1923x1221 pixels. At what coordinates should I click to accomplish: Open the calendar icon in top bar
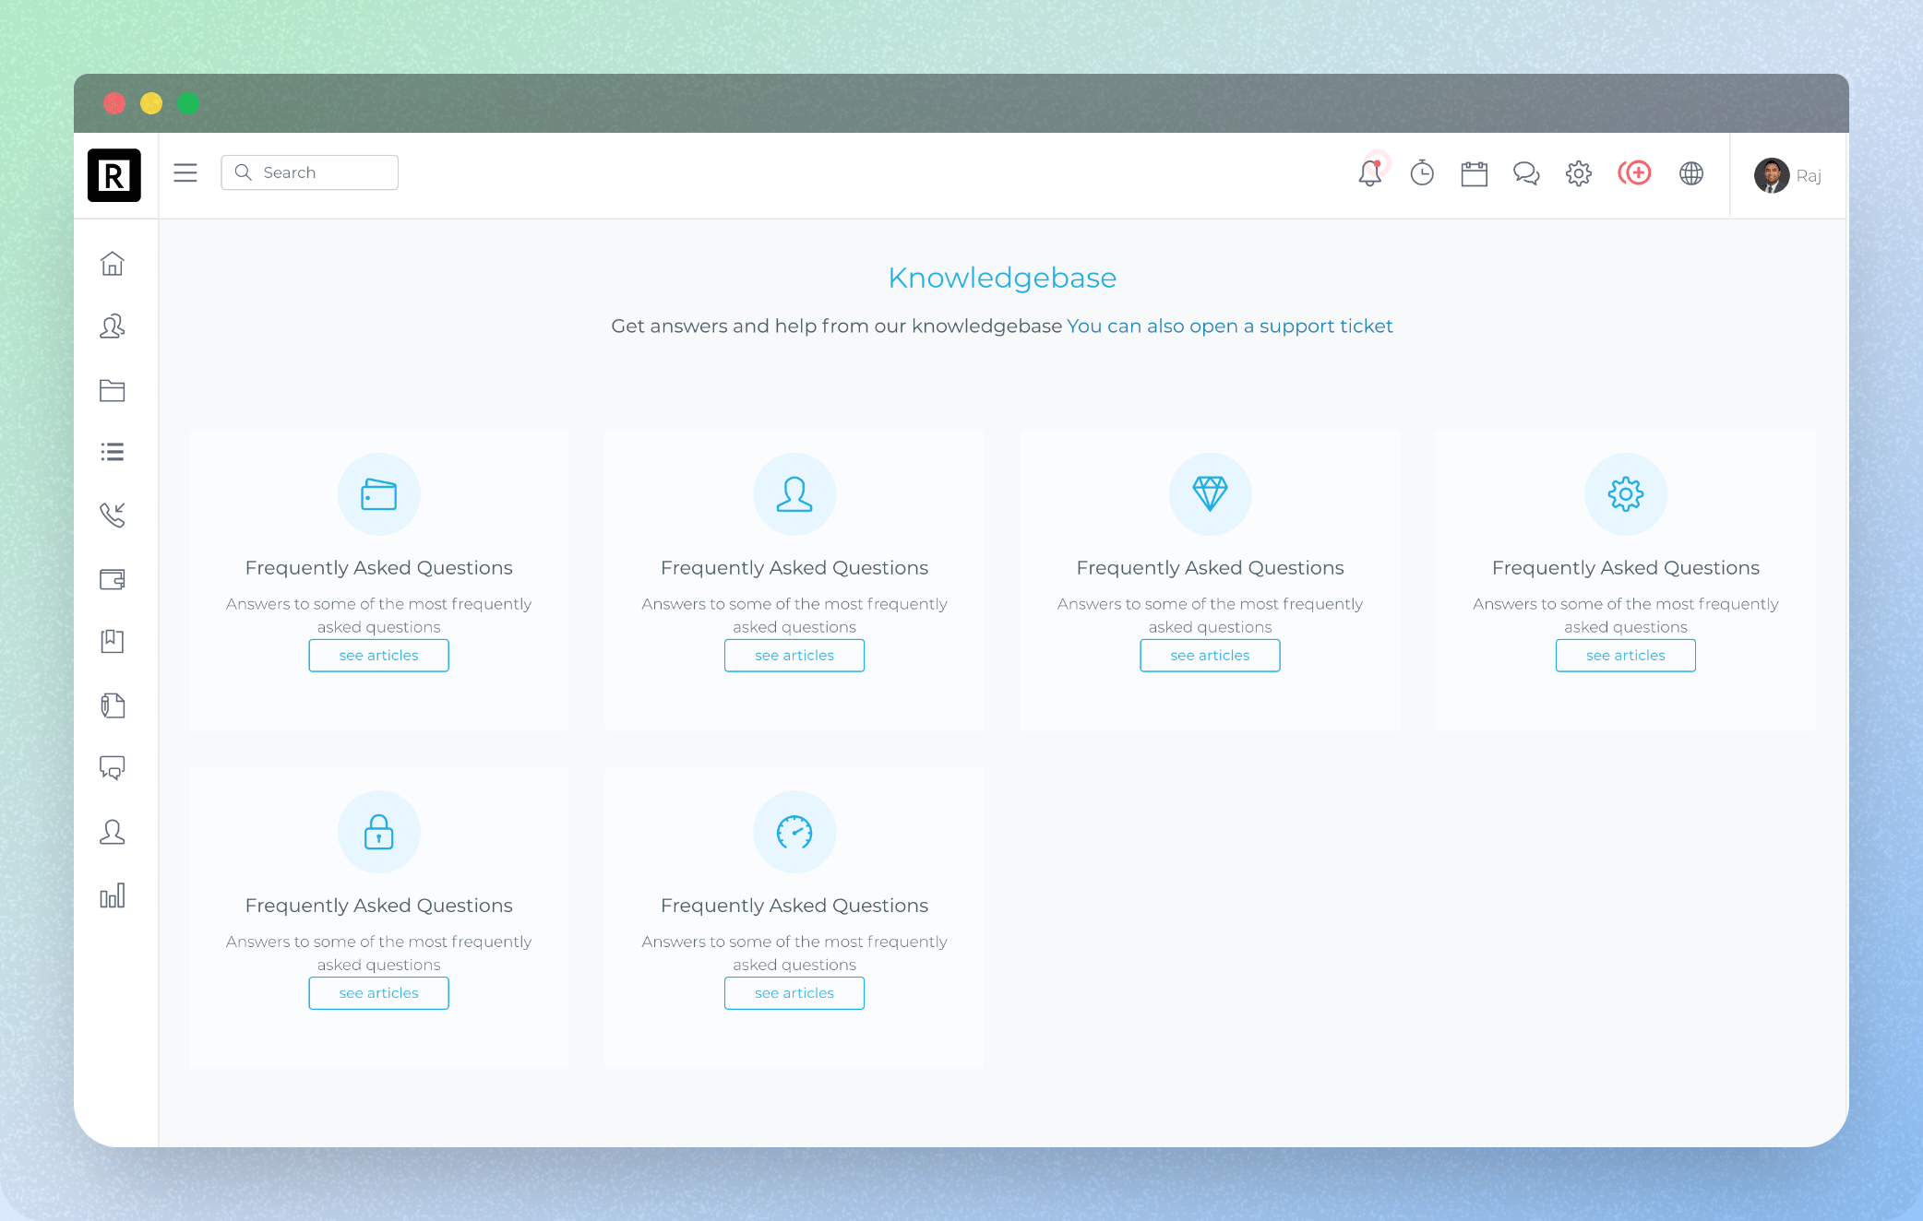(1474, 173)
